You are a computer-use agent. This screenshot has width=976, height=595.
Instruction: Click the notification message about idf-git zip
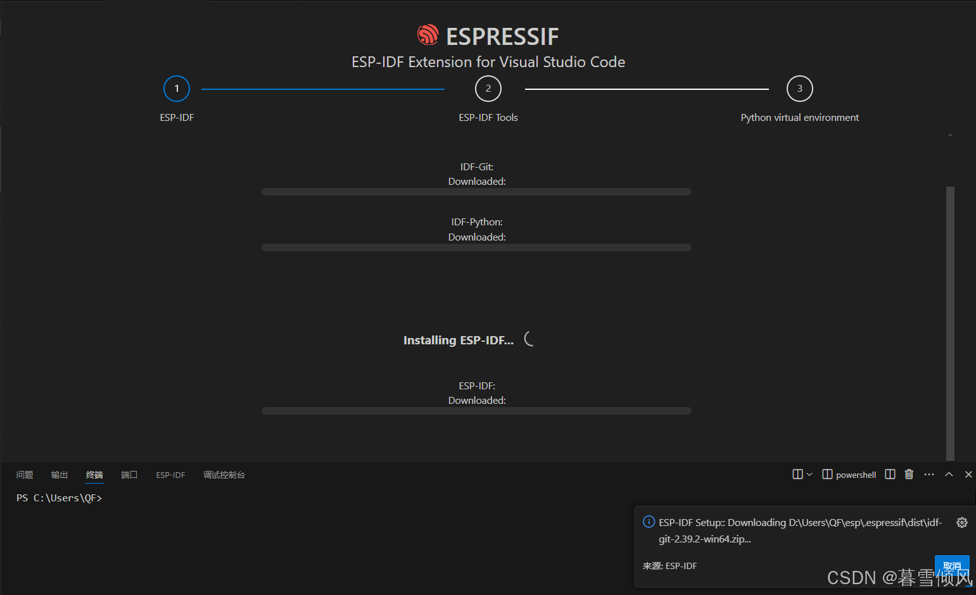point(800,530)
